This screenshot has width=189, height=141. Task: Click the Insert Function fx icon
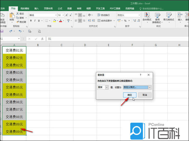point(42,39)
